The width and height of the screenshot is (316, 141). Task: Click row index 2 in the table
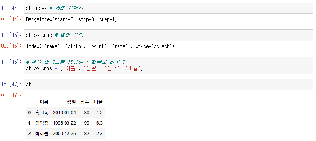click(x=29, y=134)
